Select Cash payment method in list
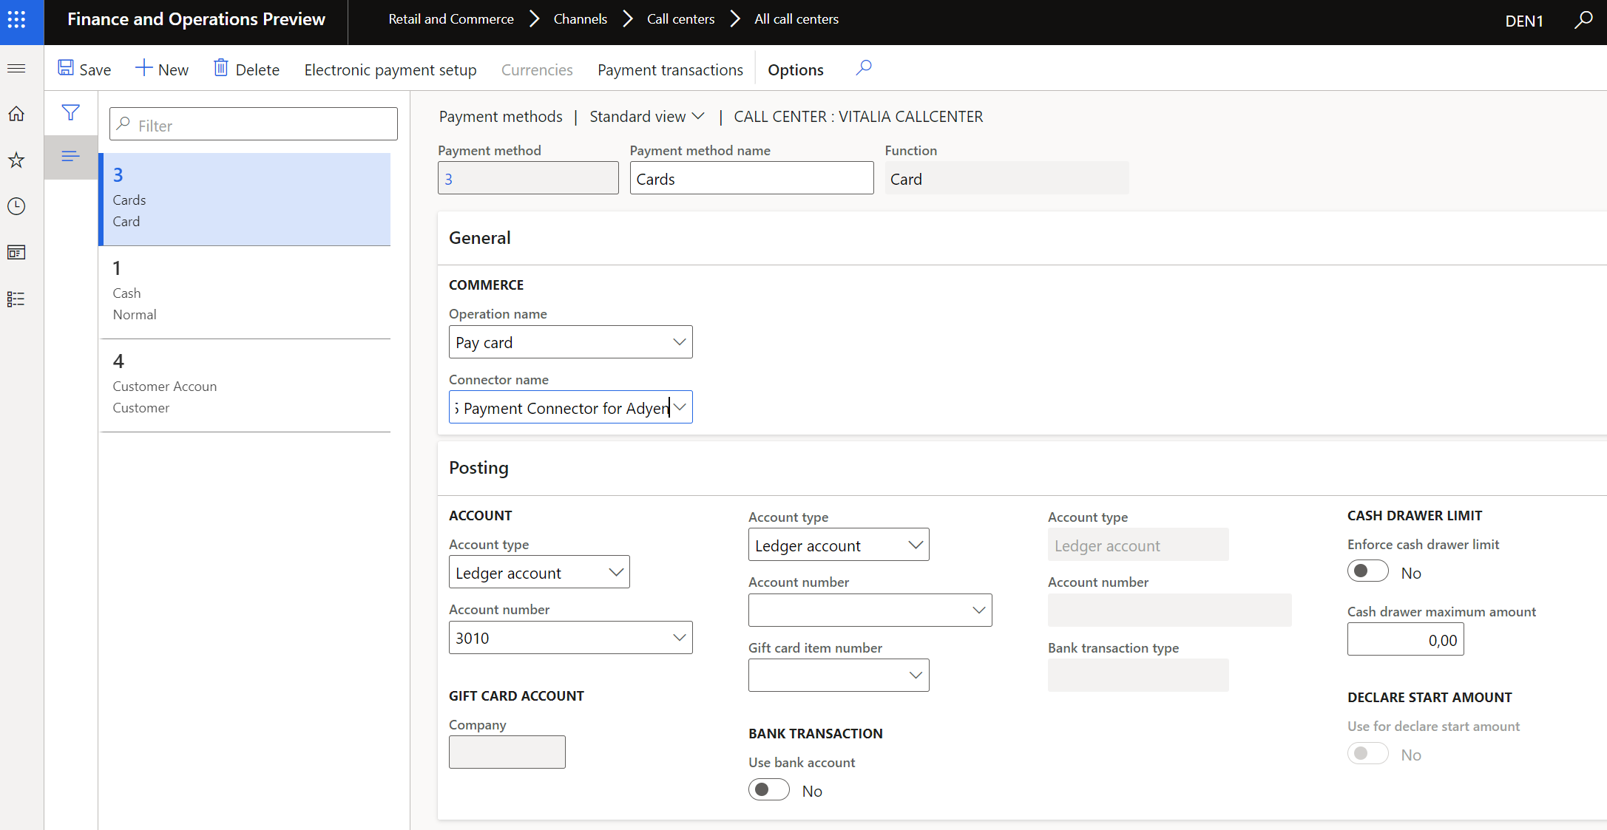This screenshot has width=1607, height=830. [244, 292]
